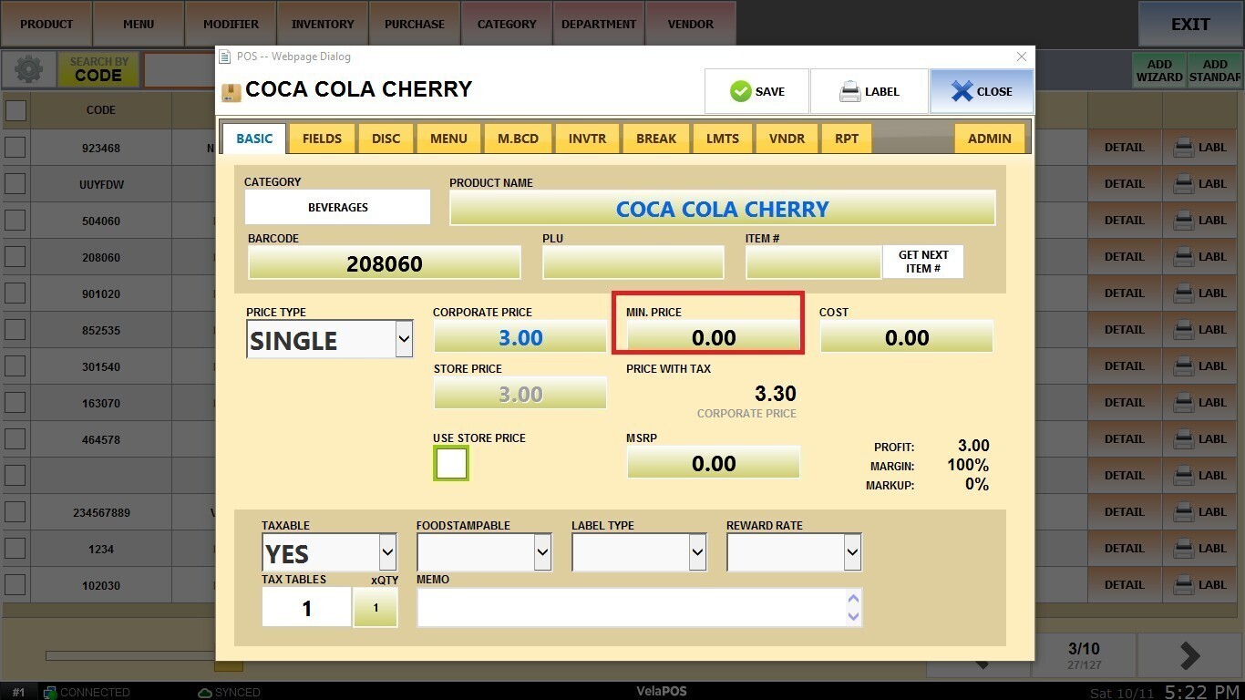Open the LMTS tab
Screen dimensions: 1245x700
[724, 139]
